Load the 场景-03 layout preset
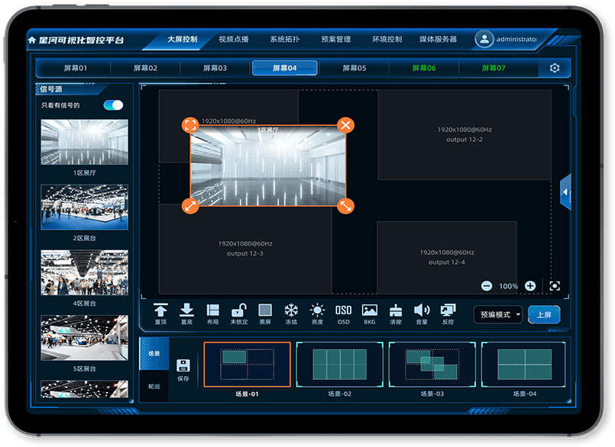The width and height of the screenshot is (615, 447). (432, 365)
